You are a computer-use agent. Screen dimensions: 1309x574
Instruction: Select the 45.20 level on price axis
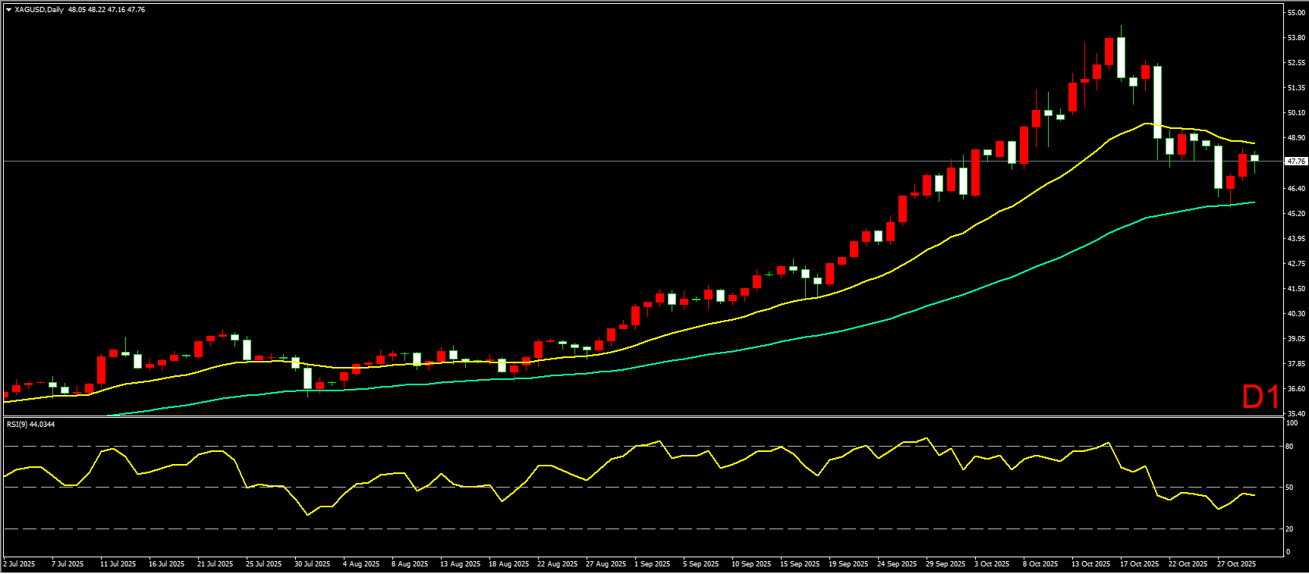pos(1296,214)
